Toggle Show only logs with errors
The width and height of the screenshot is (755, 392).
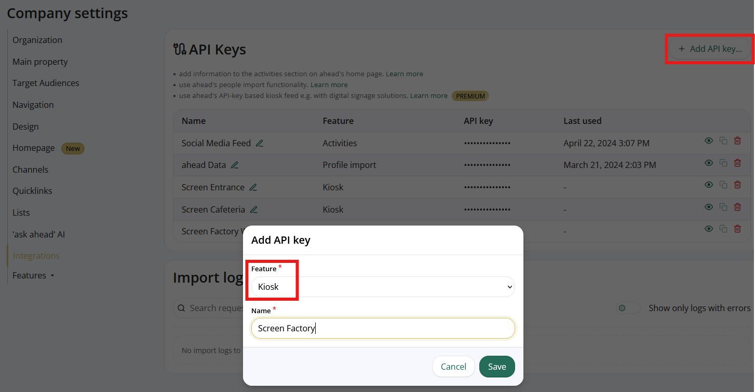[628, 308]
